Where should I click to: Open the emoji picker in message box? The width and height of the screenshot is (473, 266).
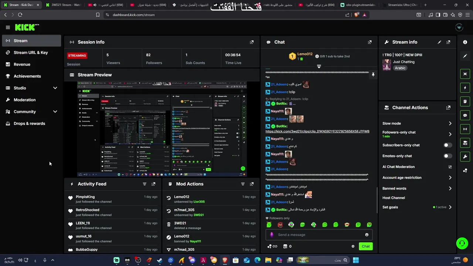pos(367,235)
